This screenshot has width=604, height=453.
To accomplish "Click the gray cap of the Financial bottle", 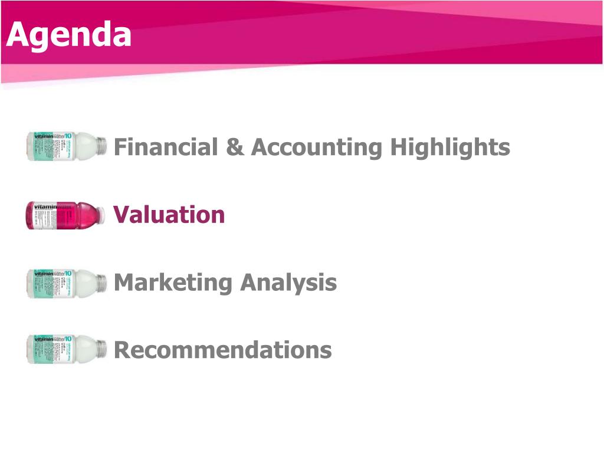I will click(x=101, y=146).
